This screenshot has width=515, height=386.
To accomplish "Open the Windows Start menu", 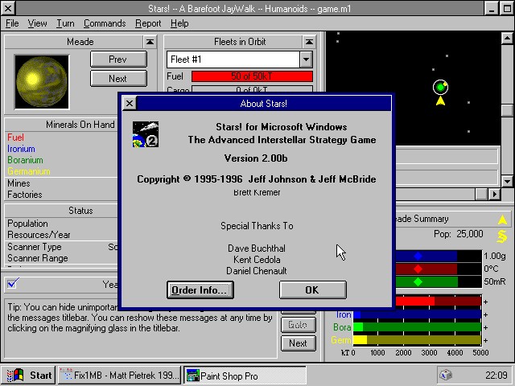I will [x=30, y=375].
